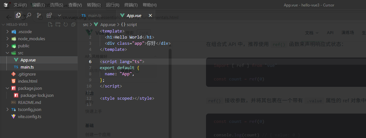
Task: Open the 帮助(H) menu
Action: [150, 5]
